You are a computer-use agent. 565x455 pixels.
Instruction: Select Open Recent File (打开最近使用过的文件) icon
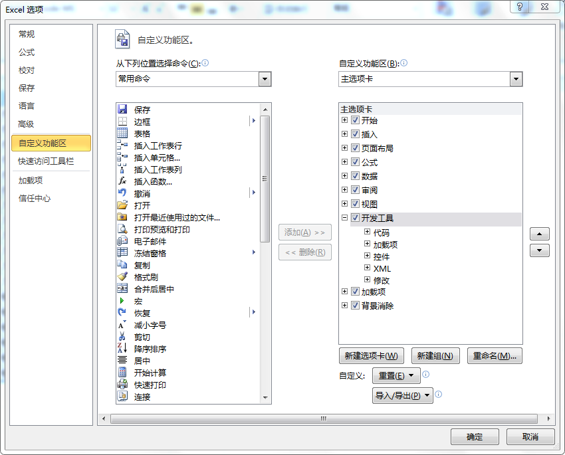tap(122, 217)
